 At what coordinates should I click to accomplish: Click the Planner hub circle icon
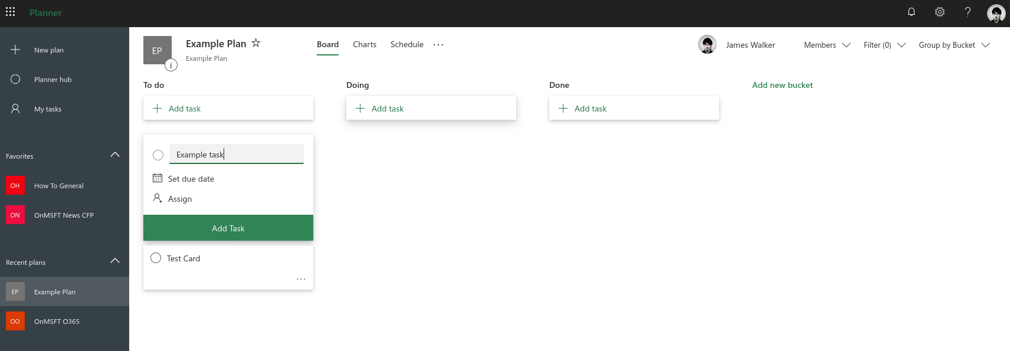(x=15, y=79)
